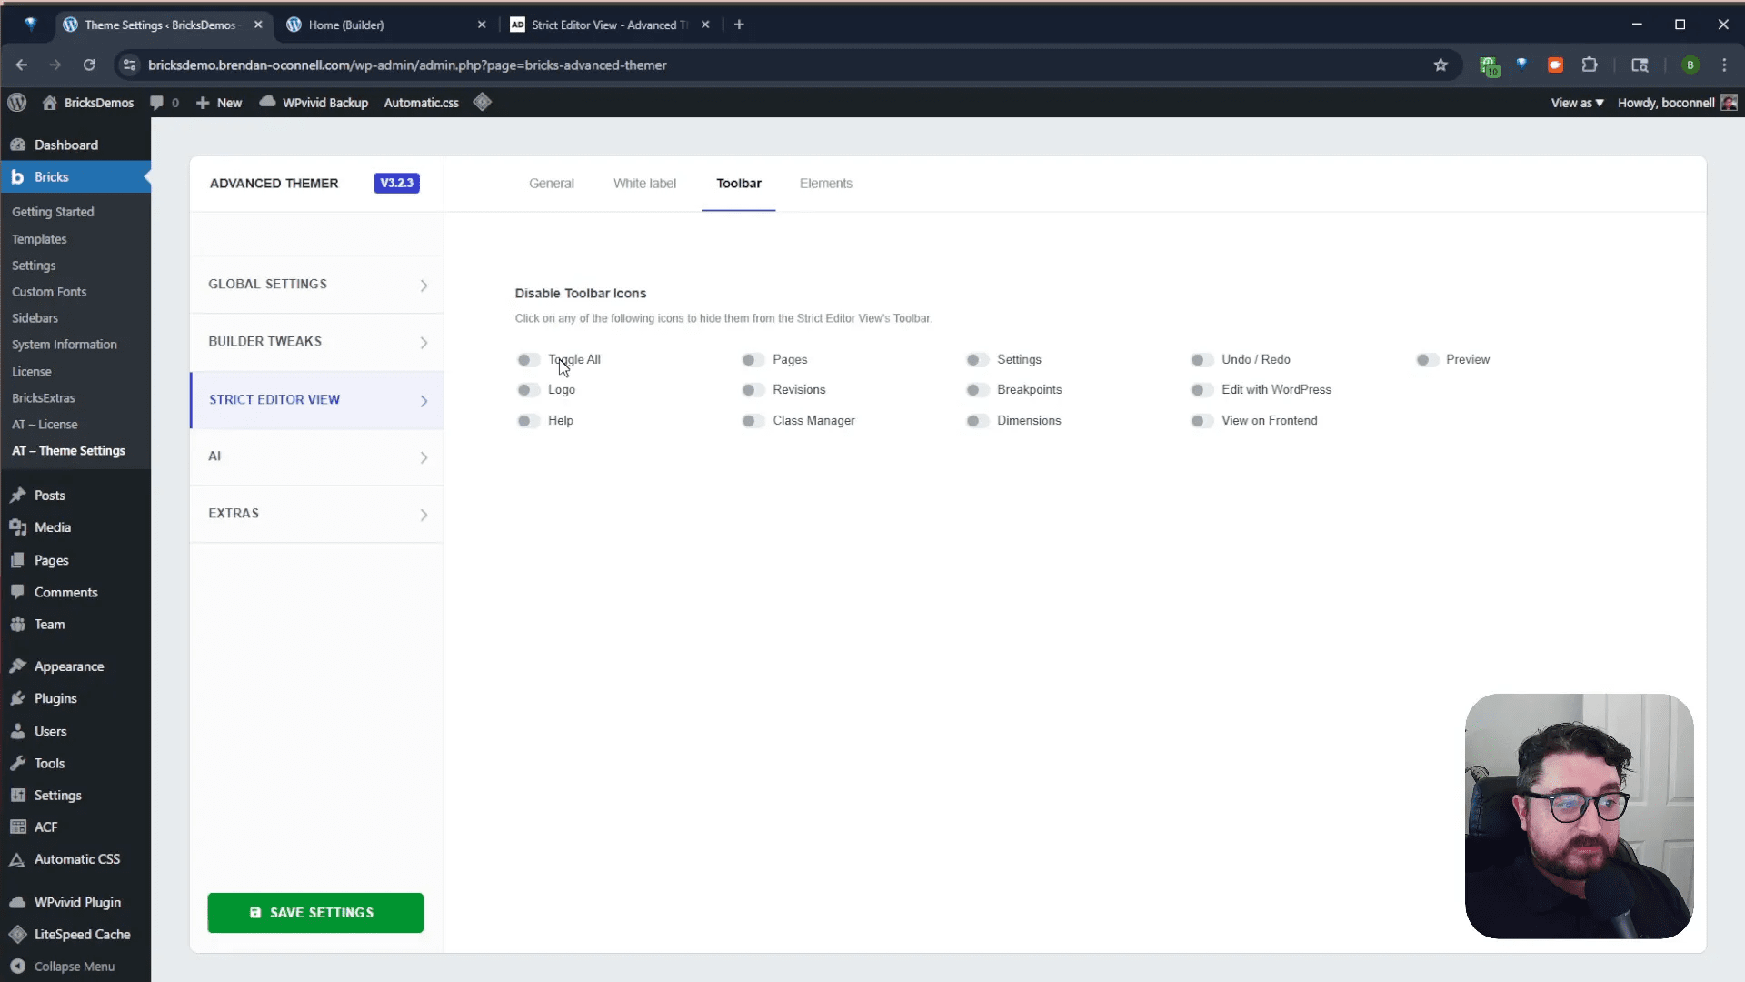
Task: Disable the Preview toolbar icon
Action: pos(1425,359)
